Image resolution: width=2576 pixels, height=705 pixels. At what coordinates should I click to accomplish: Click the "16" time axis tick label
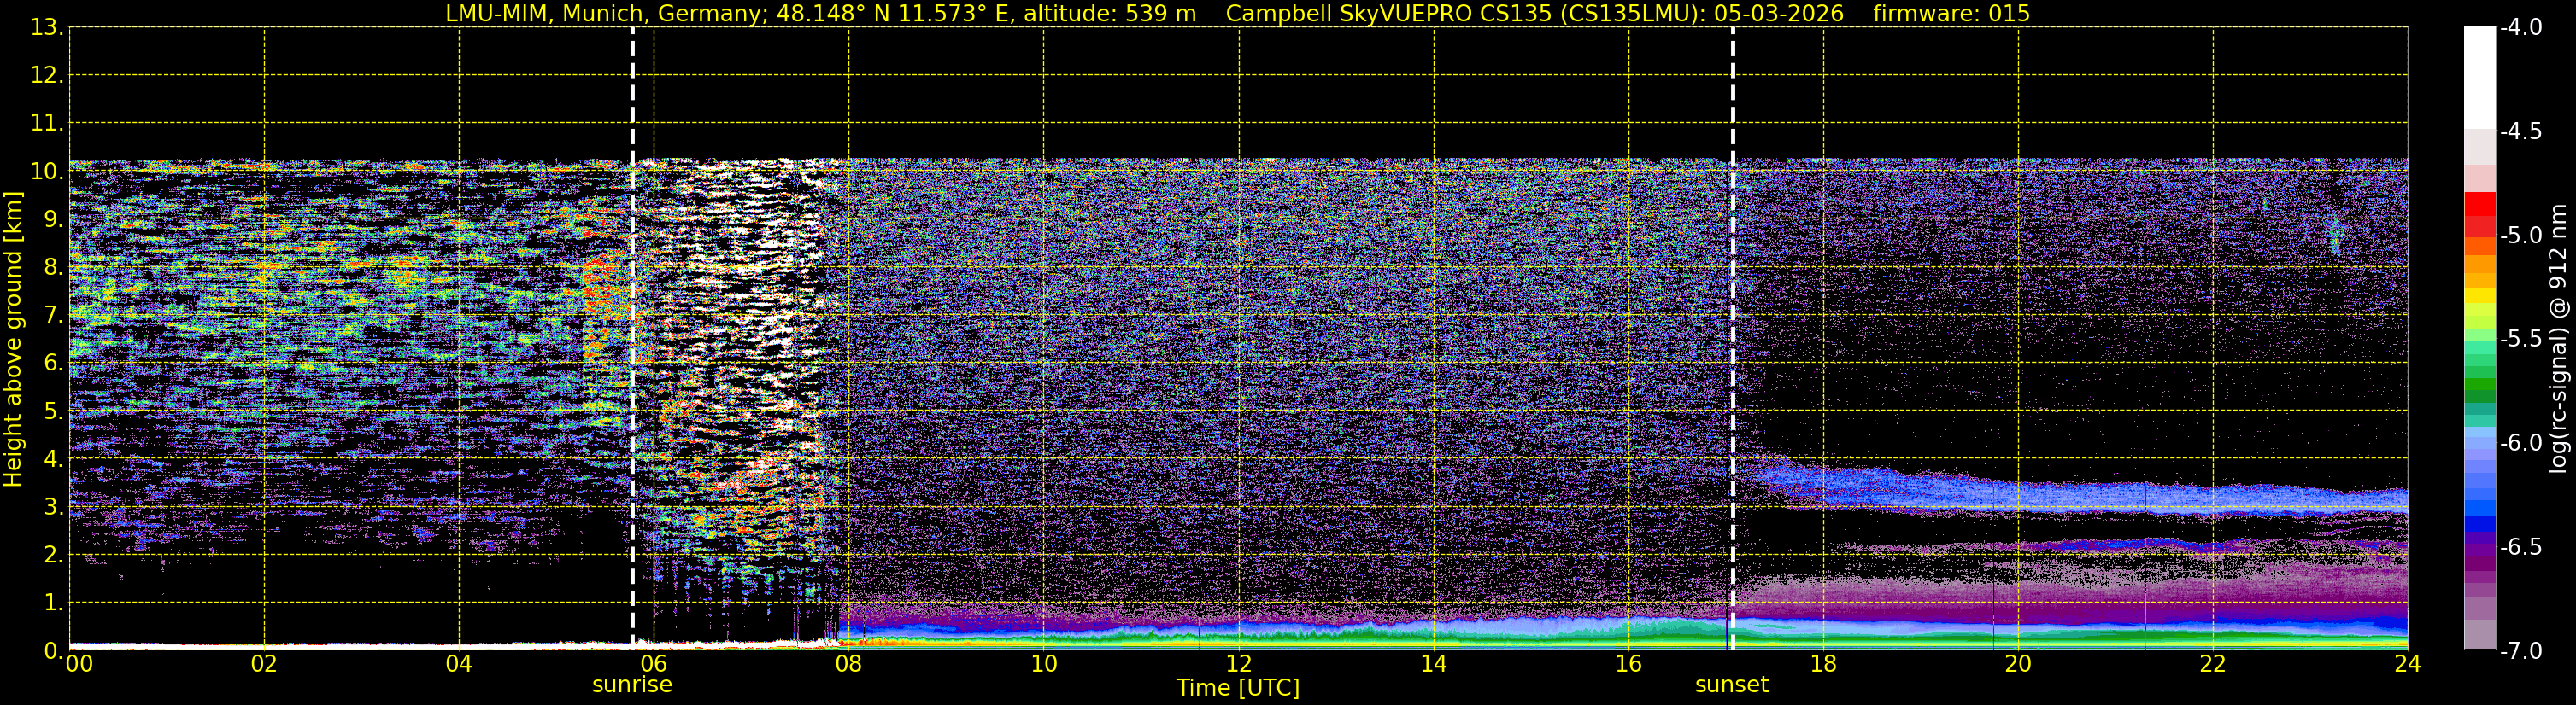coord(1629,664)
